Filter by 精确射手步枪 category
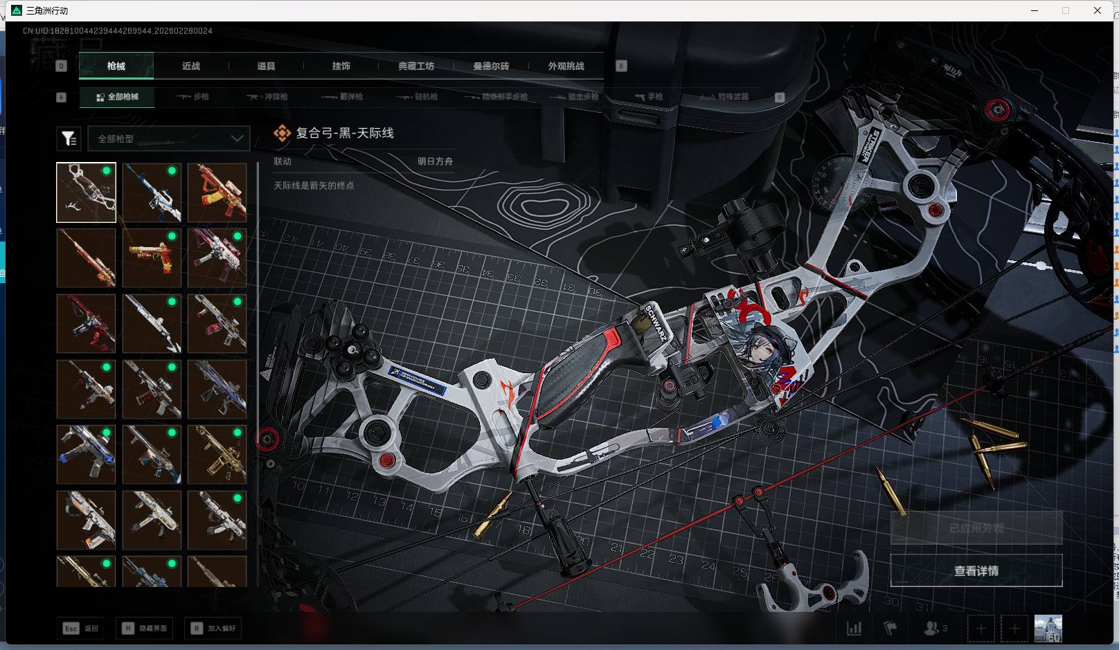This screenshot has width=1119, height=650. 496,97
